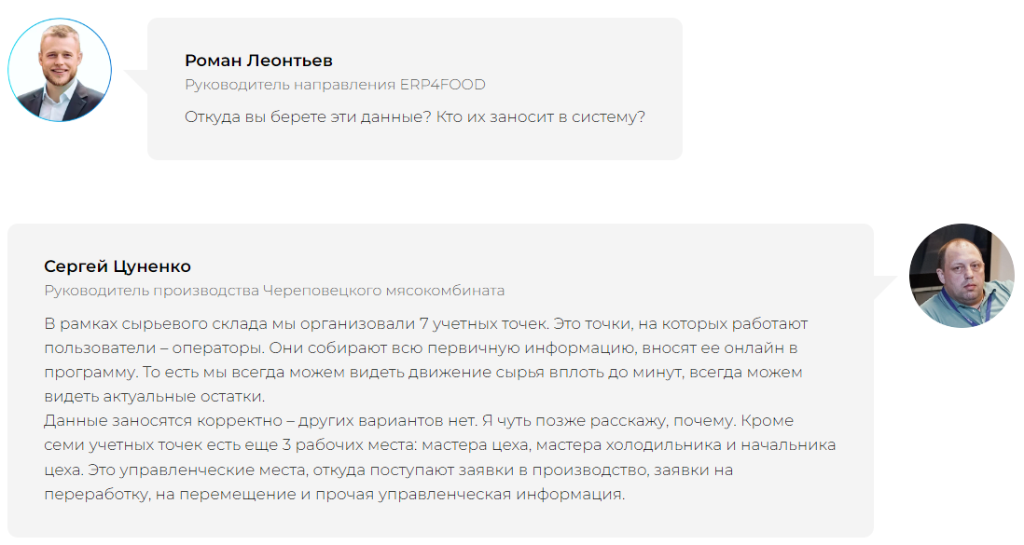Click the line starting В рамках сырьевого склада
Image resolution: width=1024 pixels, height=545 pixels.
coord(426,323)
